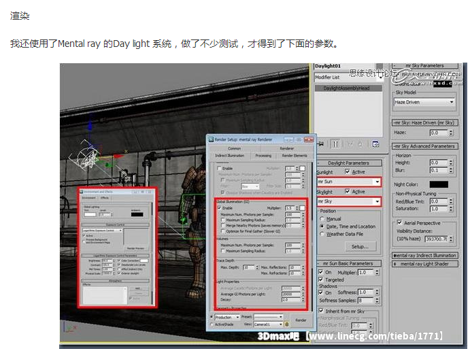Adjust Horizon Blur spinner arrows
470x349 pixels.
pyautogui.click(x=451, y=170)
